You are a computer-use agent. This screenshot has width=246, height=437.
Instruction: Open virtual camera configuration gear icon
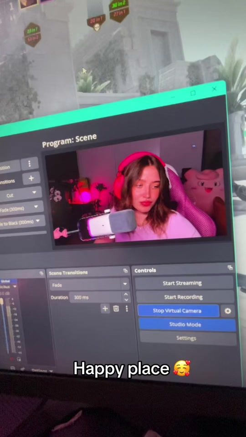[228, 311]
